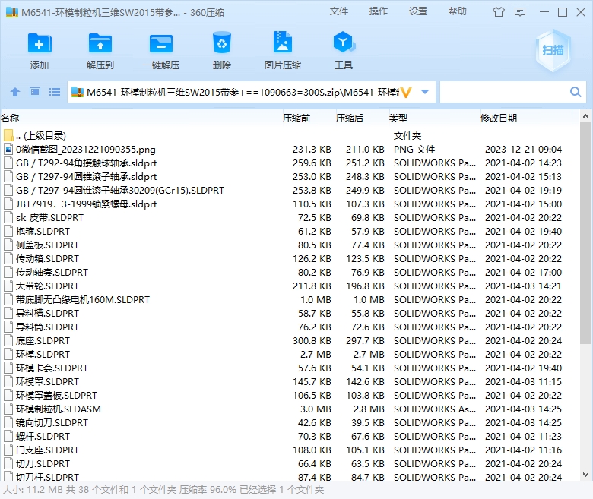
Task: Click the 扫描 (Scan) hexagon button
Action: (553, 50)
